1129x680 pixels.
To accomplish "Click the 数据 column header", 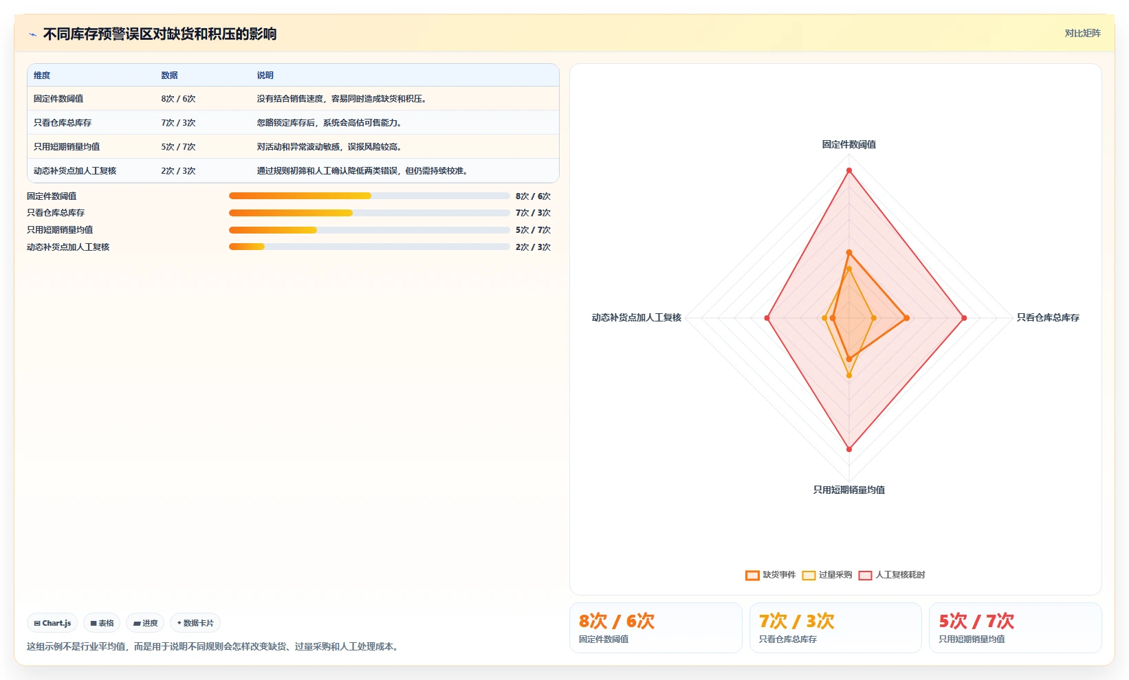I will pyautogui.click(x=170, y=76).
